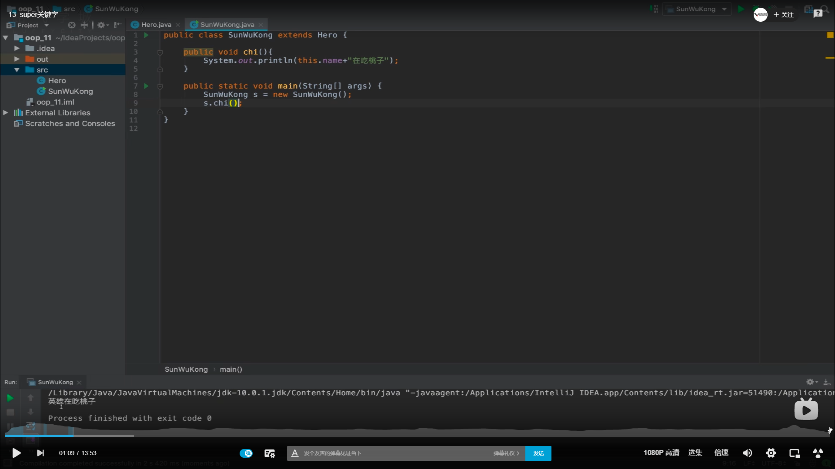Image resolution: width=835 pixels, height=469 pixels.
Task: Open danmaku settings icon
Action: point(270,453)
